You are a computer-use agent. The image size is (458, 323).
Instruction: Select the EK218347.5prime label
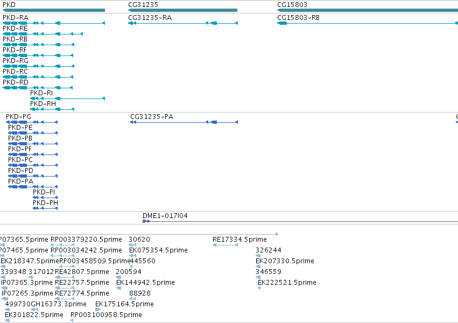click(30, 261)
